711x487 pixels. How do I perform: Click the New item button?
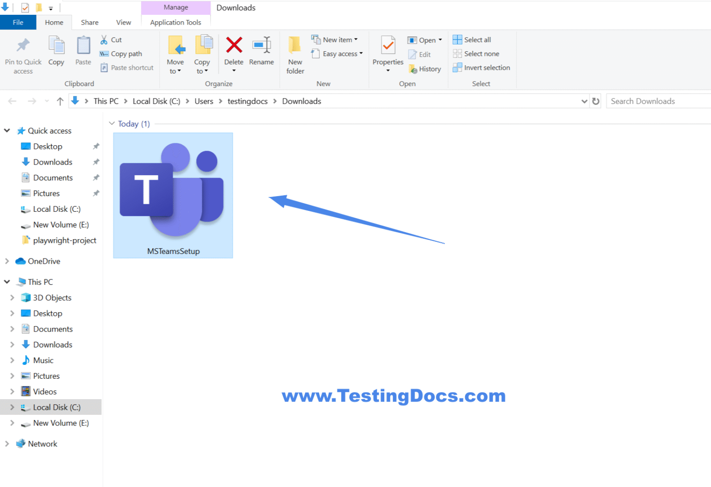click(336, 39)
